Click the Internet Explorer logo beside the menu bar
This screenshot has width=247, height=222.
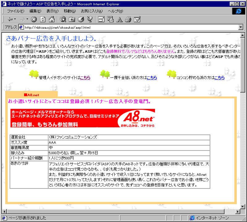tap(238, 11)
